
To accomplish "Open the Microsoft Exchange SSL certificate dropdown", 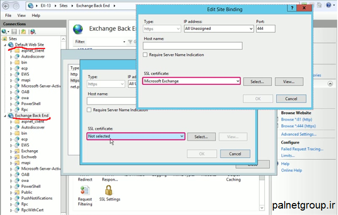I will pos(238,81).
